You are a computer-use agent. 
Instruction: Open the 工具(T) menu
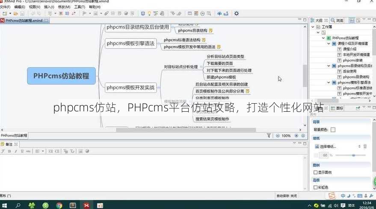click(x=80, y=7)
